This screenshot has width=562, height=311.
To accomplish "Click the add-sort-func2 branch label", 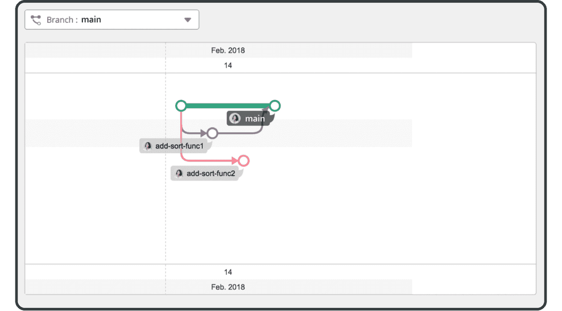I will (206, 174).
